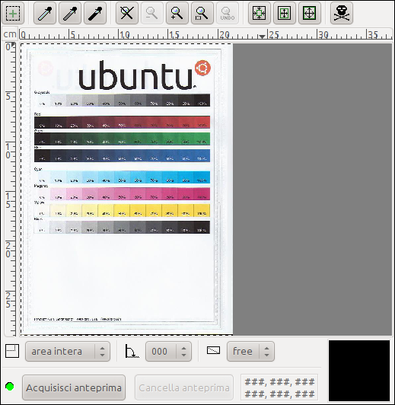Image resolution: width=395 pixels, height=405 pixels.
Task: Click the zoom out magnifier icon
Action: (x=151, y=13)
